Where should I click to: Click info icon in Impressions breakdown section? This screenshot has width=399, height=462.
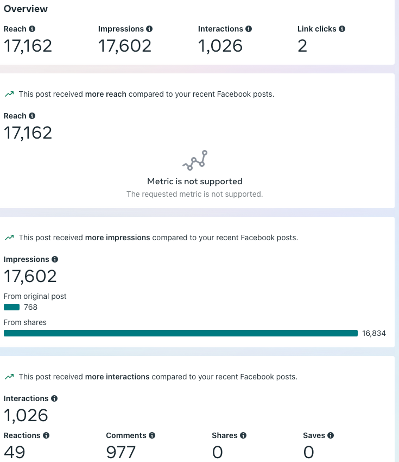click(x=55, y=259)
